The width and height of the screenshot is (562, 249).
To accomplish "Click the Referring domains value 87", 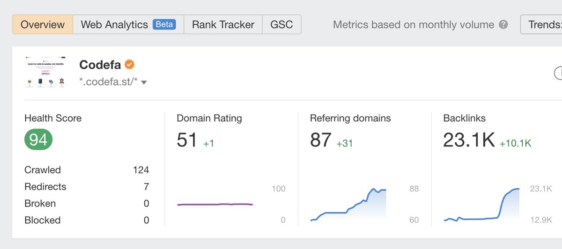I will (321, 140).
